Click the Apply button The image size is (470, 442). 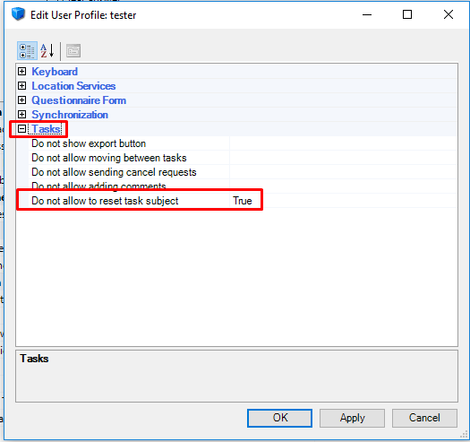(x=352, y=418)
